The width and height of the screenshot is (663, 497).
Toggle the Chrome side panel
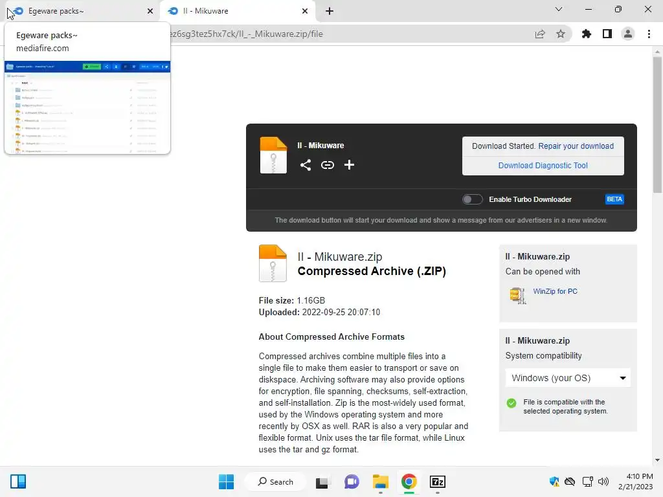[607, 34]
